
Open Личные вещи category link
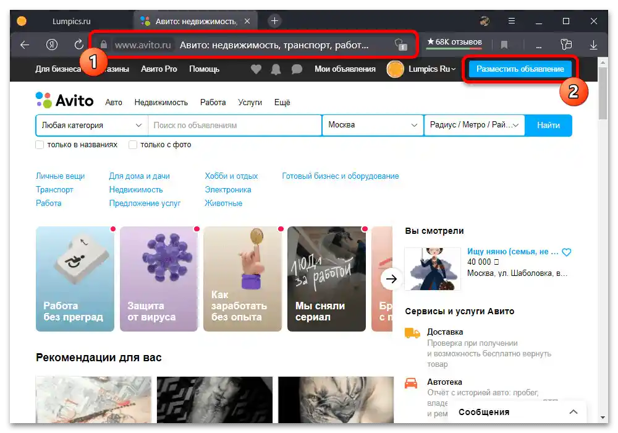coord(61,176)
